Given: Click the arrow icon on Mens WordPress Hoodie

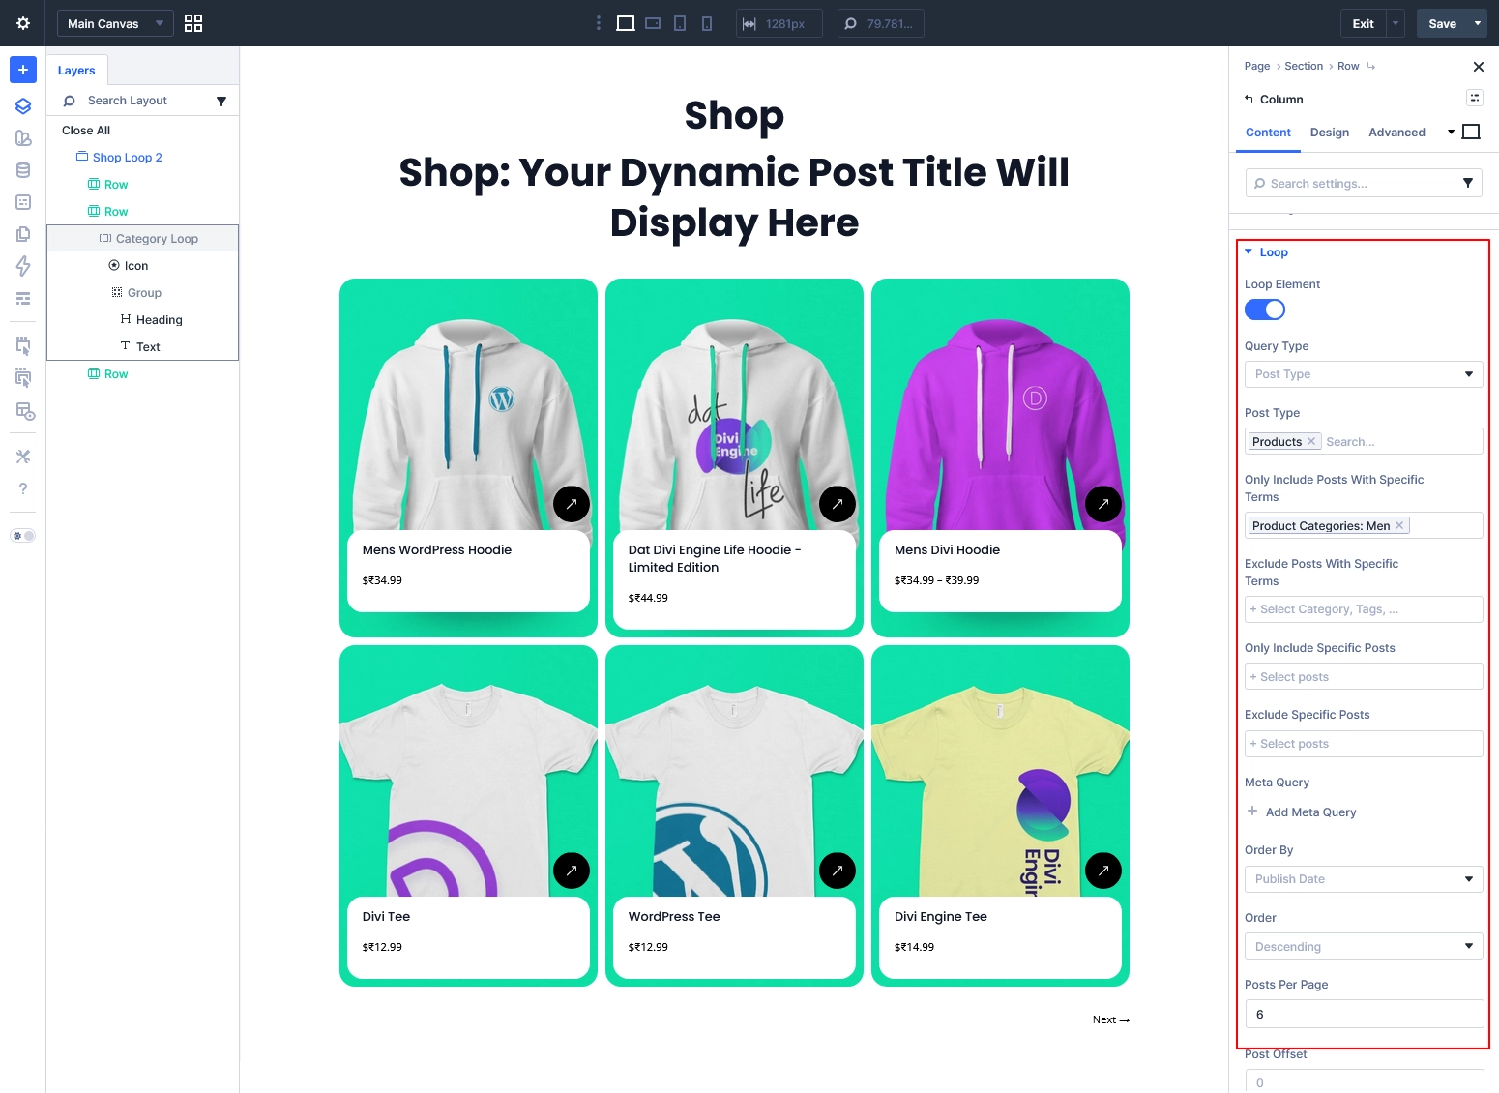Looking at the screenshot, I should click(x=572, y=503).
